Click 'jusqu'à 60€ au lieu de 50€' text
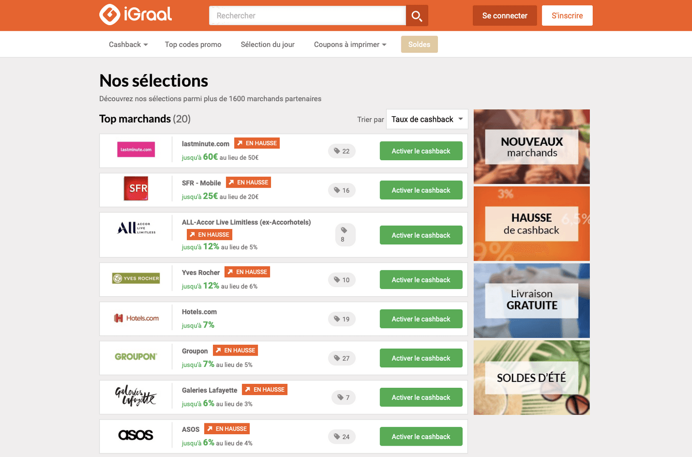 pos(220,157)
